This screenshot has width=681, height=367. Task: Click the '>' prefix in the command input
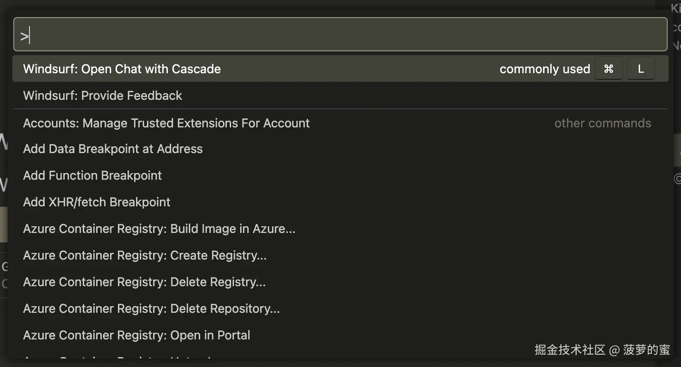[24, 35]
